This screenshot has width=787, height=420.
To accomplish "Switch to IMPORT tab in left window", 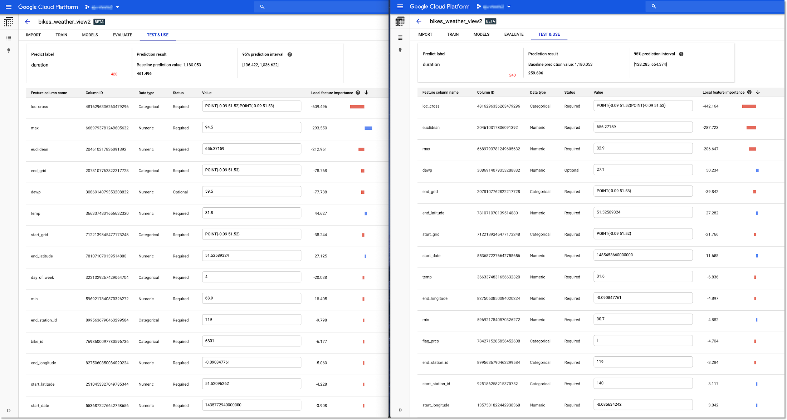I will pyautogui.click(x=33, y=35).
